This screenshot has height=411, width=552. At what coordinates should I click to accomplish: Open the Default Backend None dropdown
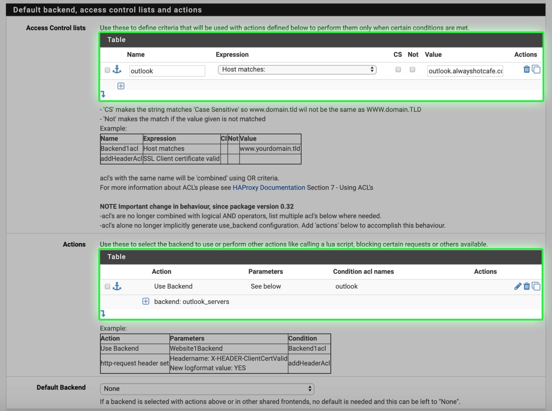click(x=207, y=389)
